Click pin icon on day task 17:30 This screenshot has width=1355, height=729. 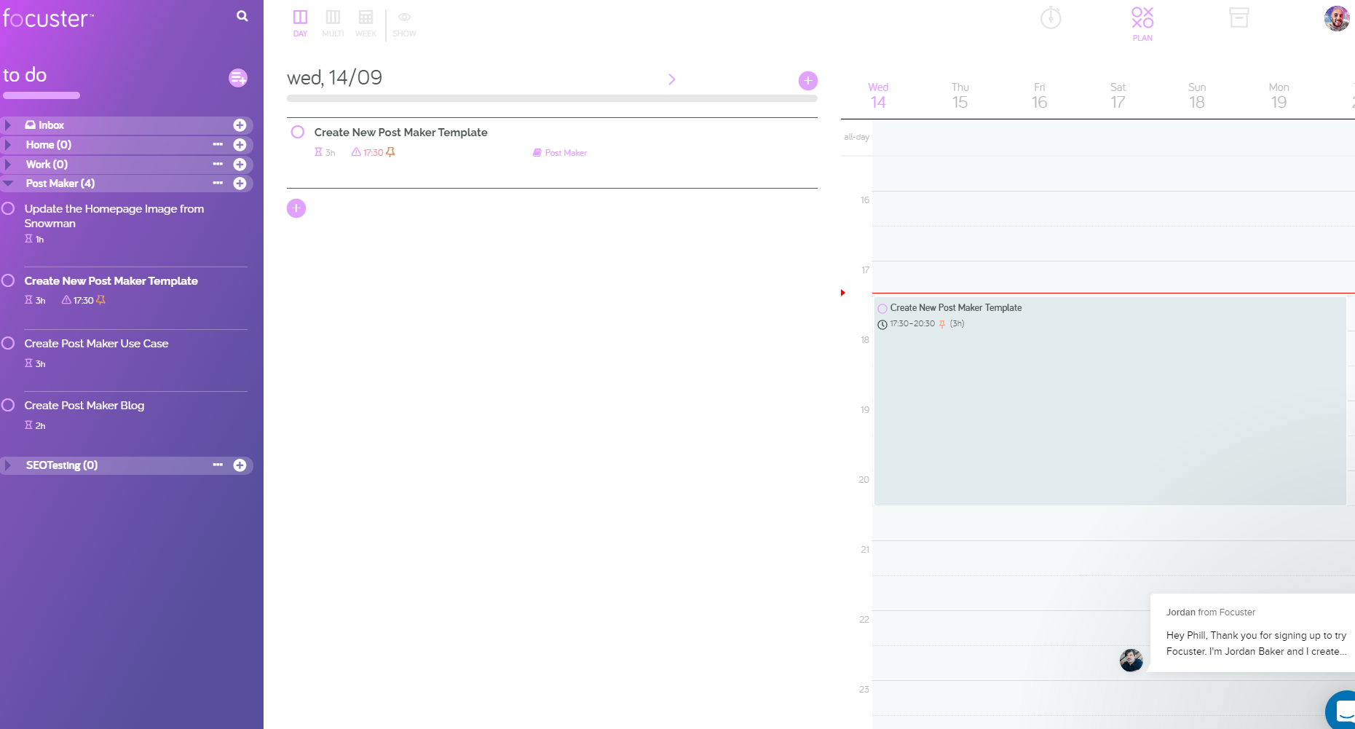tap(391, 152)
